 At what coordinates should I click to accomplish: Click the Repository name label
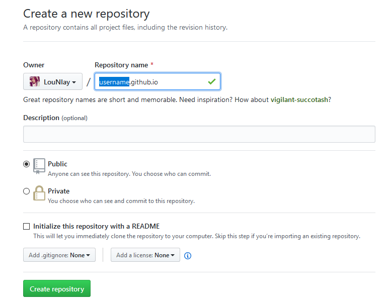[121, 65]
